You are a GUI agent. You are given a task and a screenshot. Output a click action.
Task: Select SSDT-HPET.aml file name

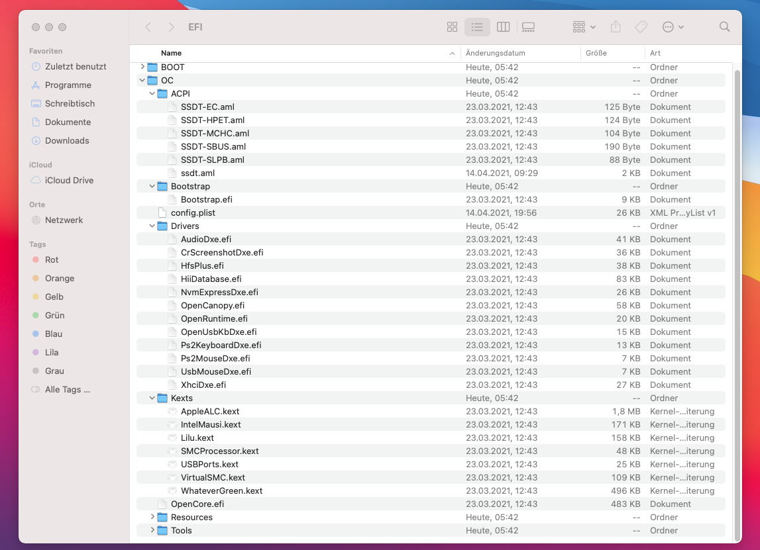tap(212, 120)
